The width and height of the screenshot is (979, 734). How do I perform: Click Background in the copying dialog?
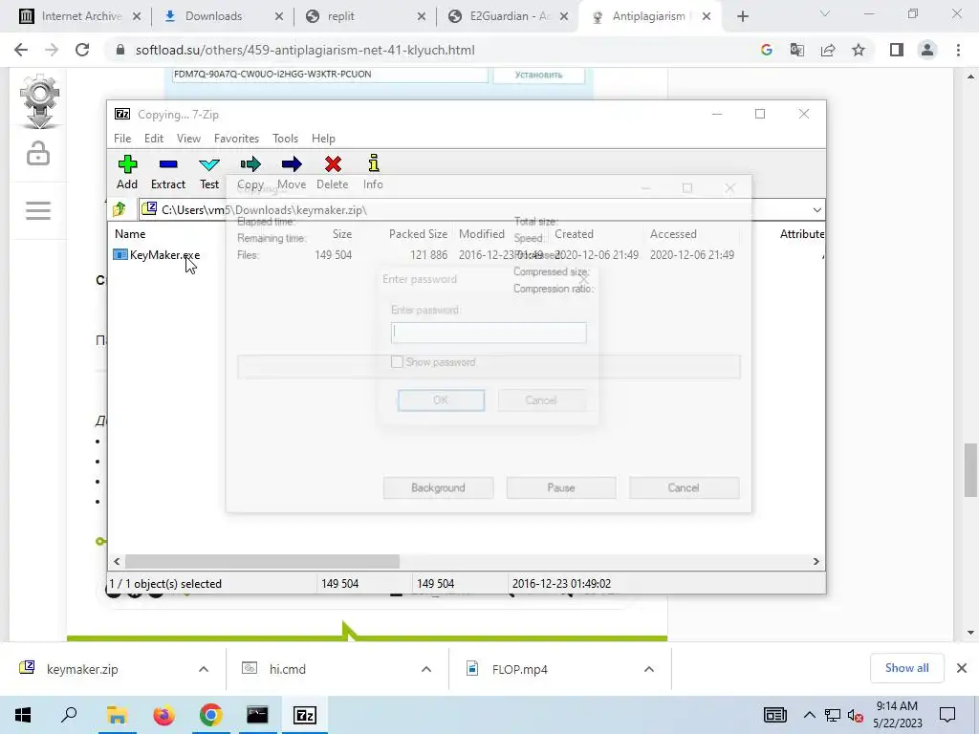coord(438,487)
